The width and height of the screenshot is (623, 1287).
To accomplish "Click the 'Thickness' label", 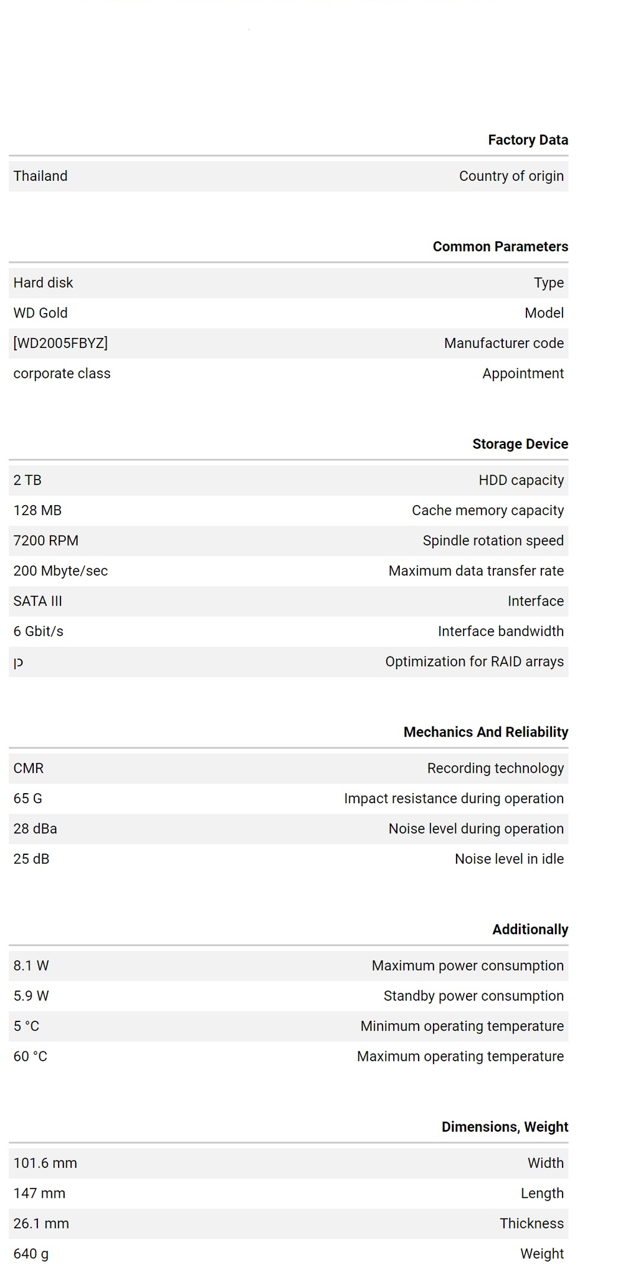I will coord(531,1224).
